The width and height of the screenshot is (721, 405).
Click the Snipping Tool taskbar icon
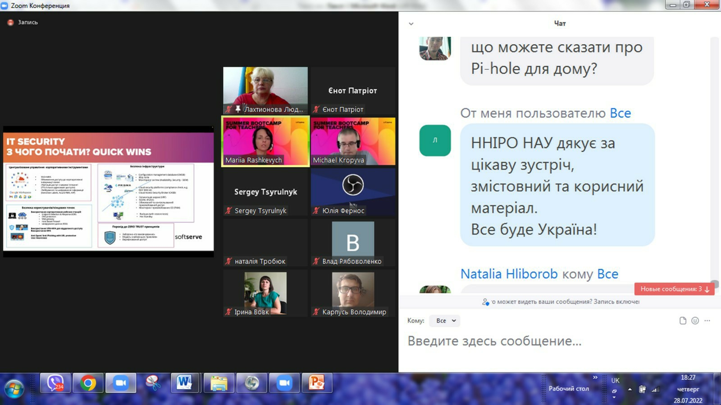(153, 383)
